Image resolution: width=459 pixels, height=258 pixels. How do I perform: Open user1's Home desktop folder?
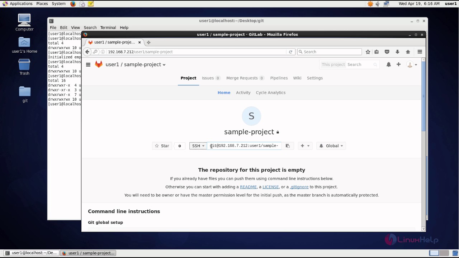pyautogui.click(x=24, y=45)
